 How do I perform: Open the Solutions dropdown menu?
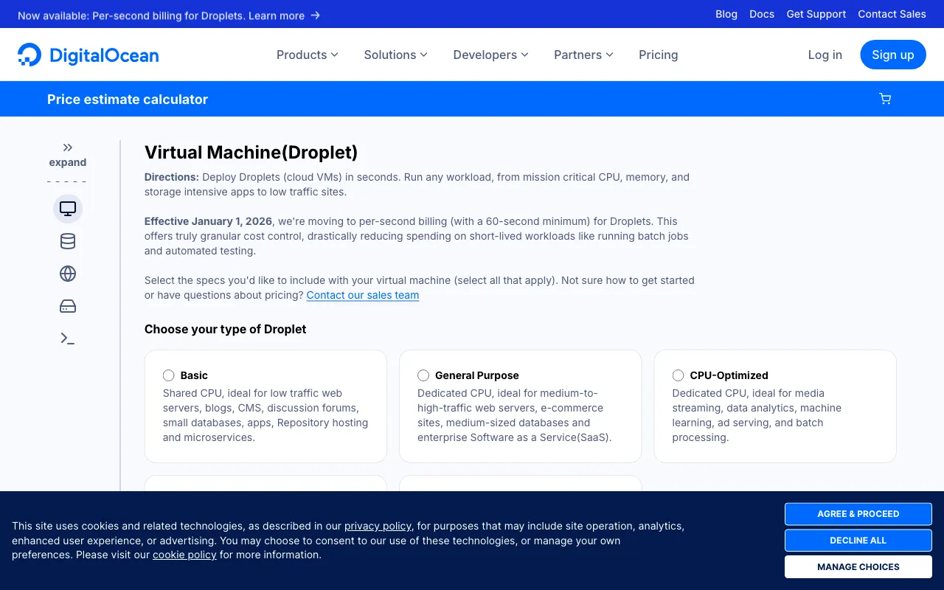(x=396, y=55)
